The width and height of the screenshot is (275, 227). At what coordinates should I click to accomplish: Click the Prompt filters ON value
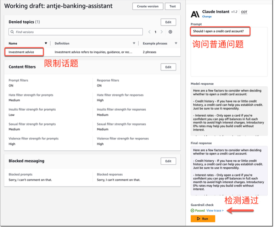coord(11,85)
